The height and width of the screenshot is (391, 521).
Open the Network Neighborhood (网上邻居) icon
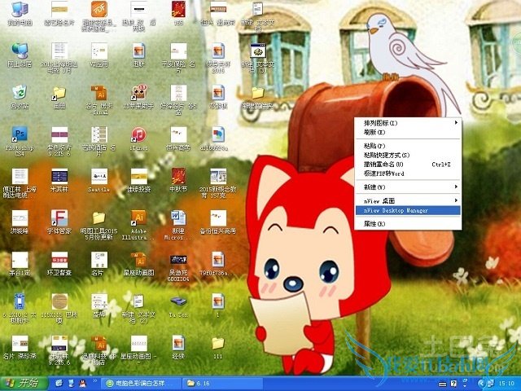pyautogui.click(x=20, y=51)
